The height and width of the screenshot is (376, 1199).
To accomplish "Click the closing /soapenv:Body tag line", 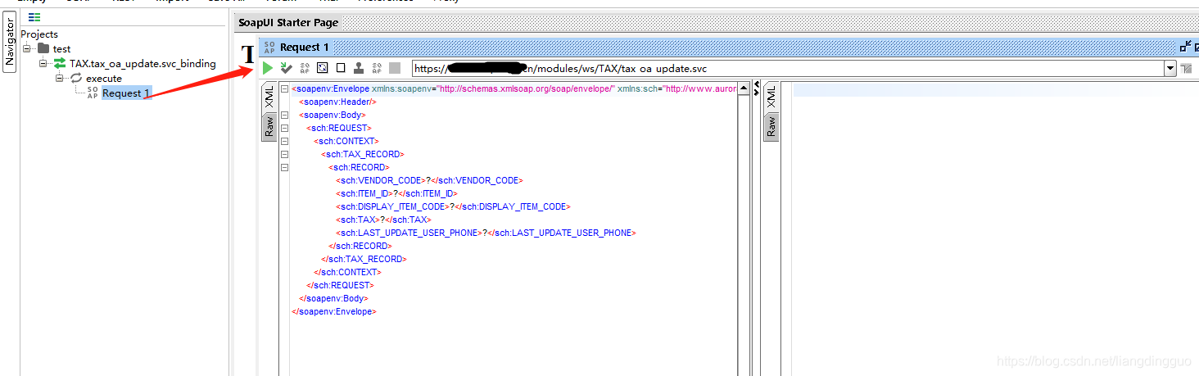I will 333,298.
